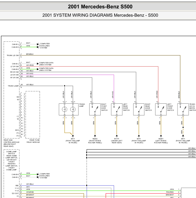Click the right rear door switch symbol
196x198 pixels.
pyautogui.click(x=139, y=109)
